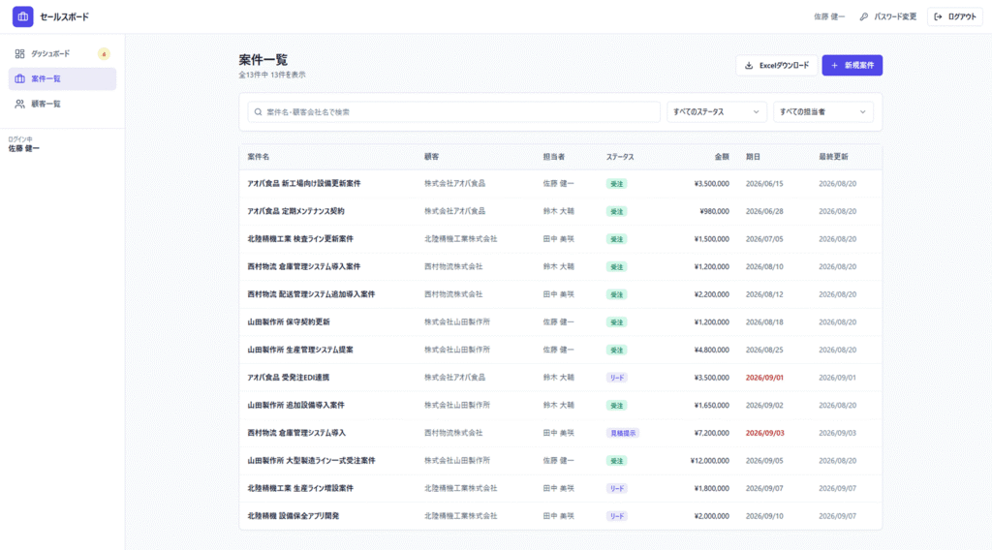Open 山田製作所 追加設備導入案件 row
The height and width of the screenshot is (550, 992).
pyautogui.click(x=561, y=405)
